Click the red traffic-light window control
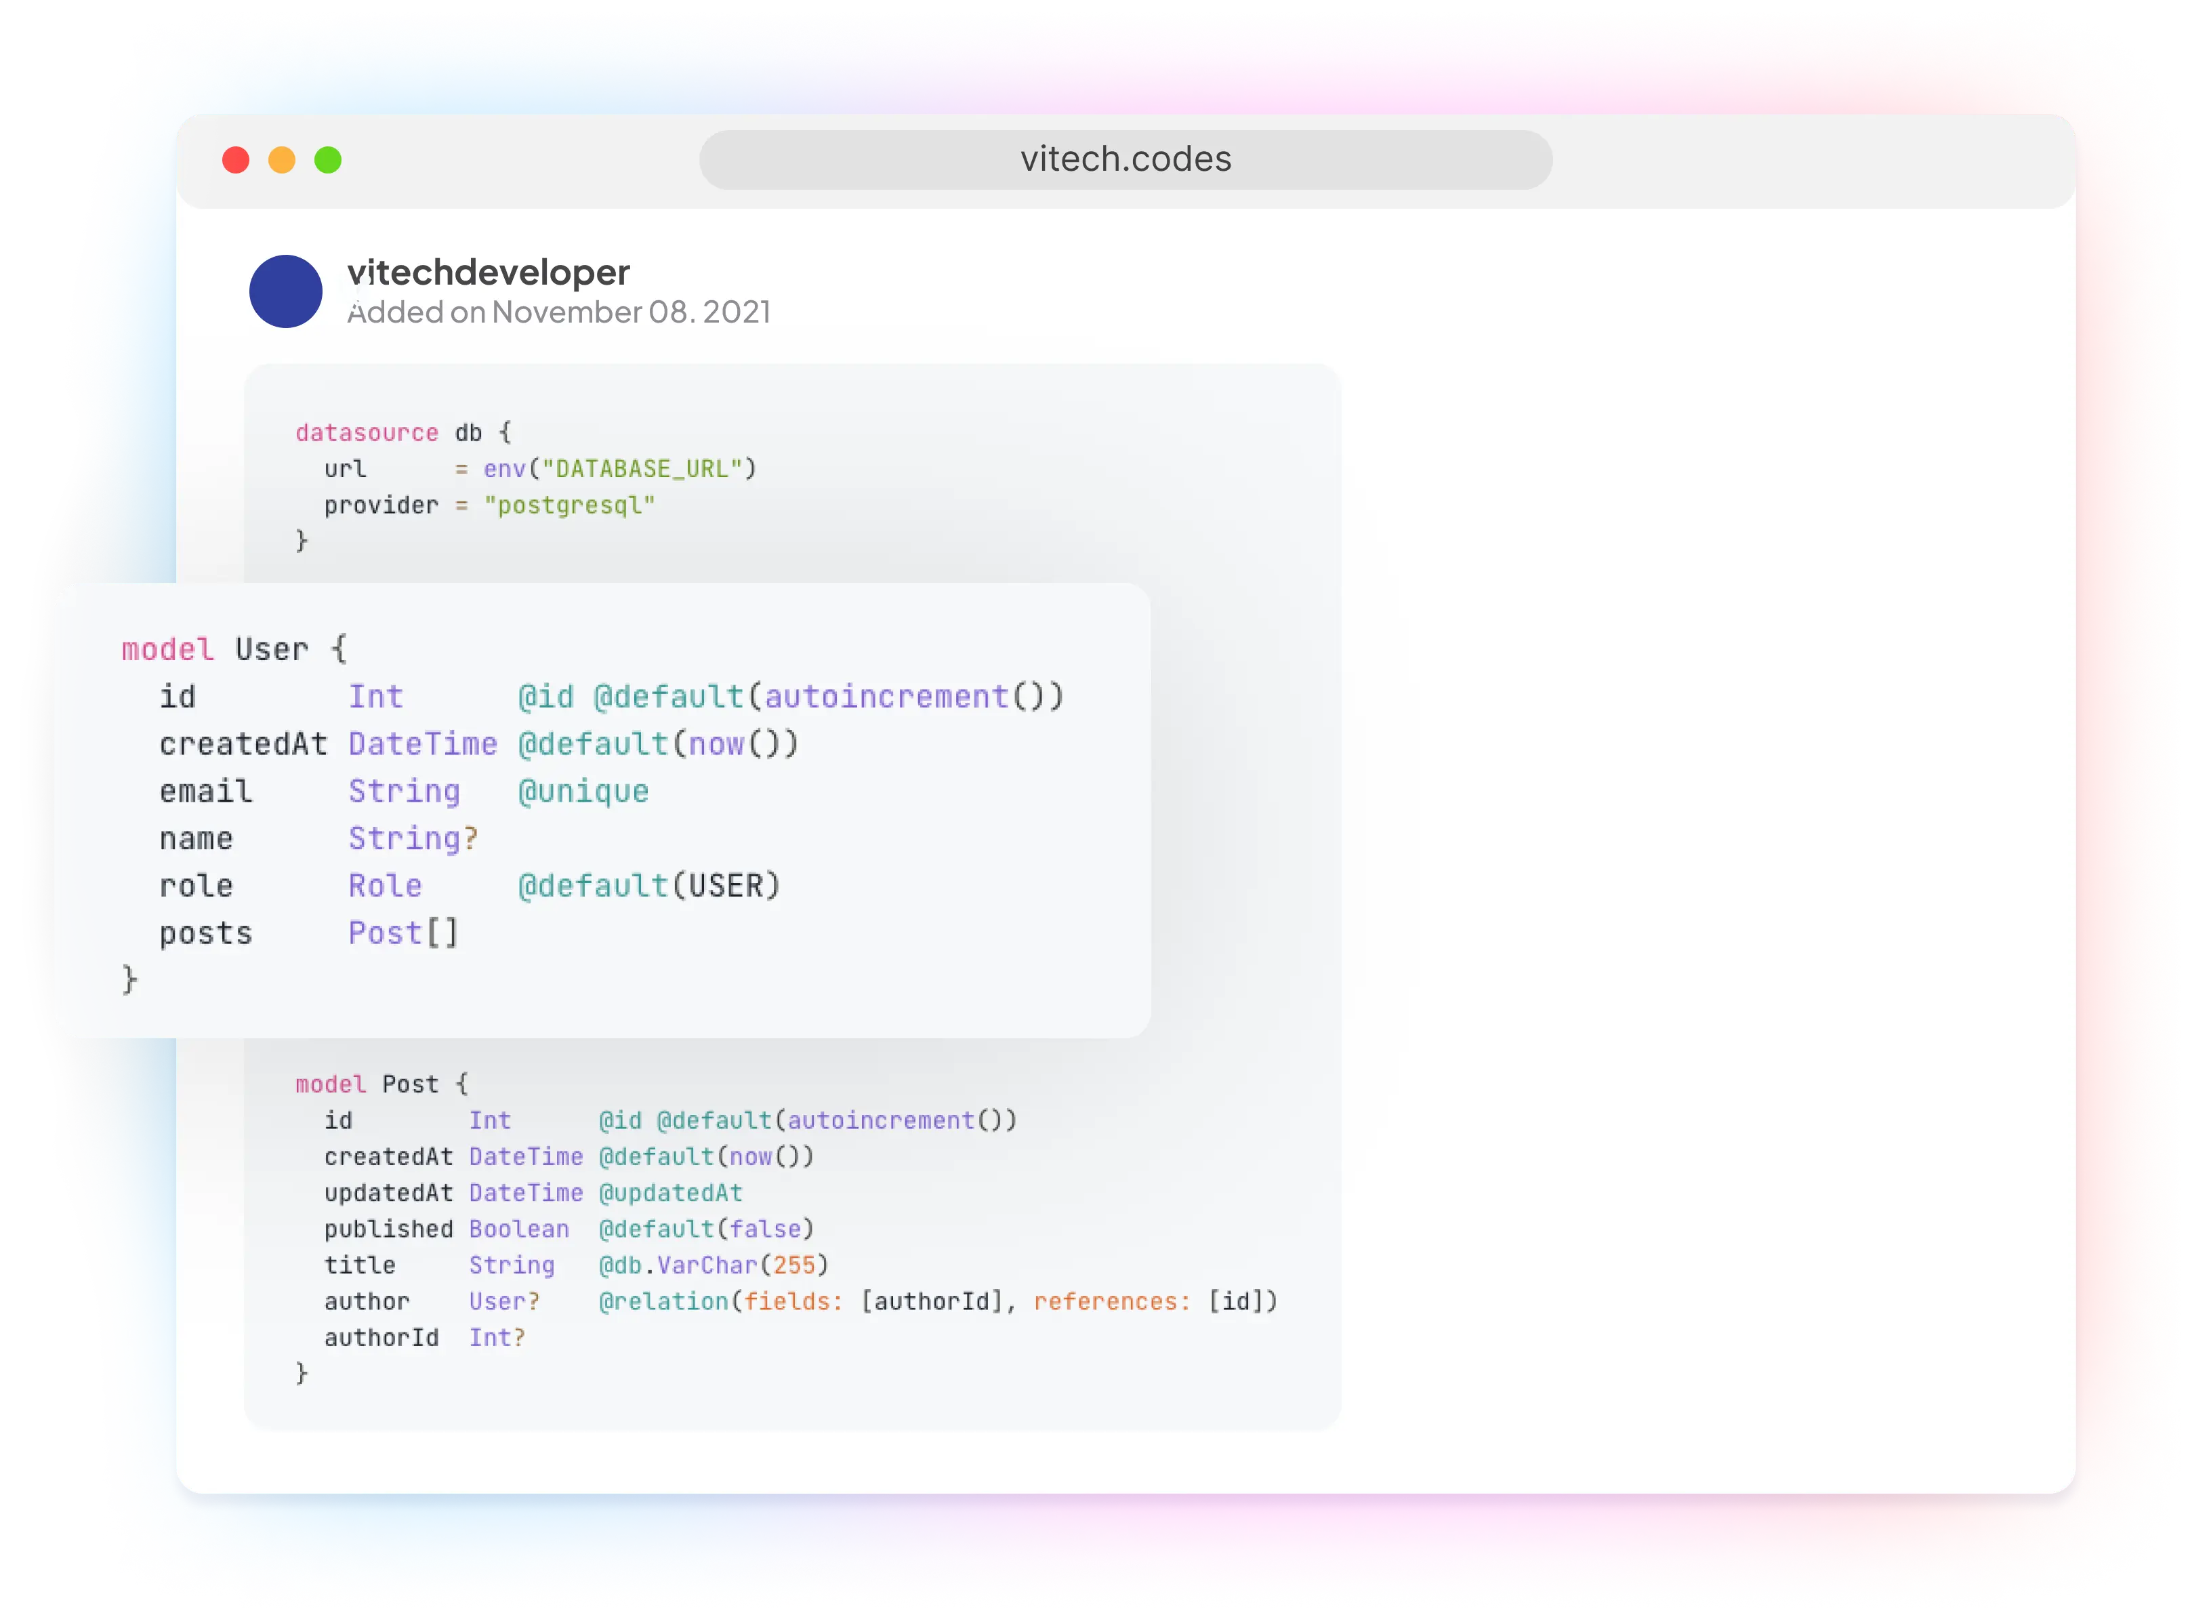 click(237, 159)
